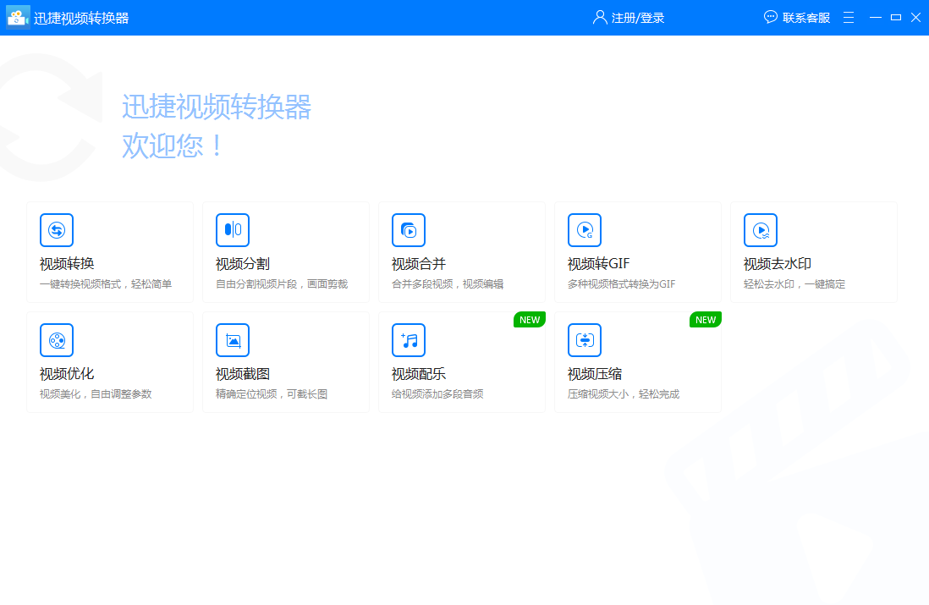Click NEW badge on 视频压缩 card

coord(706,320)
